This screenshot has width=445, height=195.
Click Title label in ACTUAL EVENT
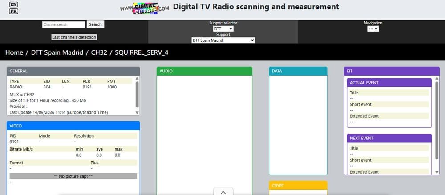(354, 93)
